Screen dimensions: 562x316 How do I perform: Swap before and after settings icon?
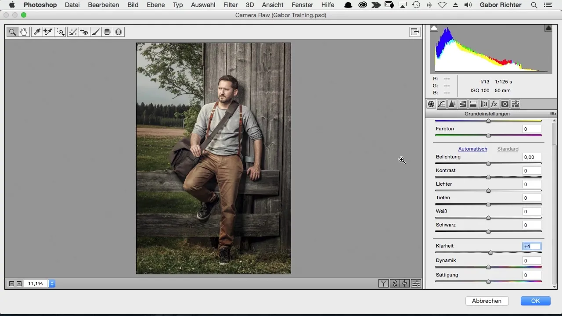(x=395, y=284)
